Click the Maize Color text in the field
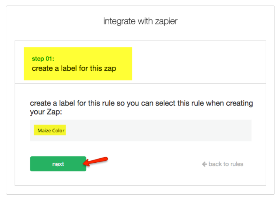Viewport: 280px width, 201px height. (51, 130)
